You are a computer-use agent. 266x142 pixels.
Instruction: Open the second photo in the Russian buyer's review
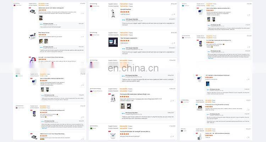(129, 106)
